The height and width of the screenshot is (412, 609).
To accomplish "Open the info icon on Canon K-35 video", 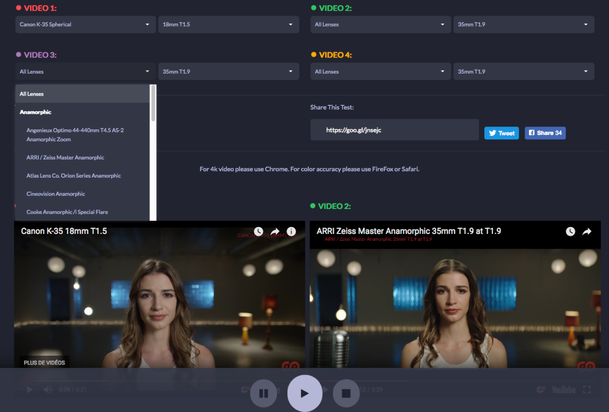I will tap(291, 231).
